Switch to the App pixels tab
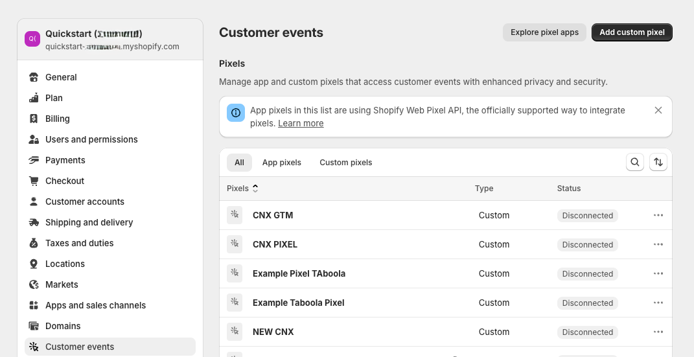694x357 pixels. 281,163
